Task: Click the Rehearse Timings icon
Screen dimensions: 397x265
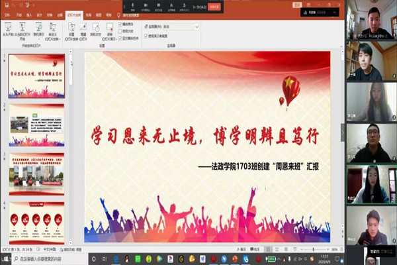Action: 96,28
